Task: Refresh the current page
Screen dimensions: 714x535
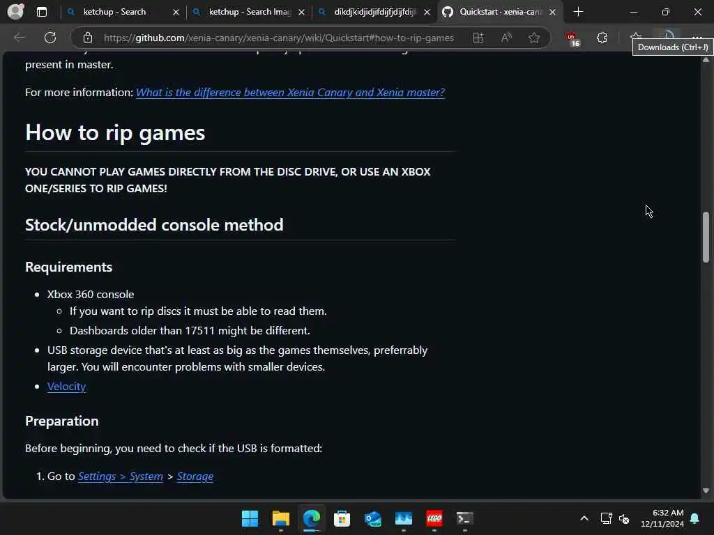Action: 50,38
